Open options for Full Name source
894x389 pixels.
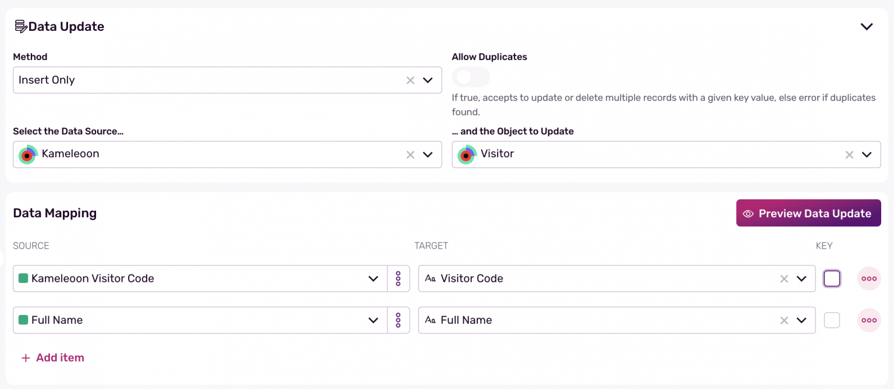[398, 320]
